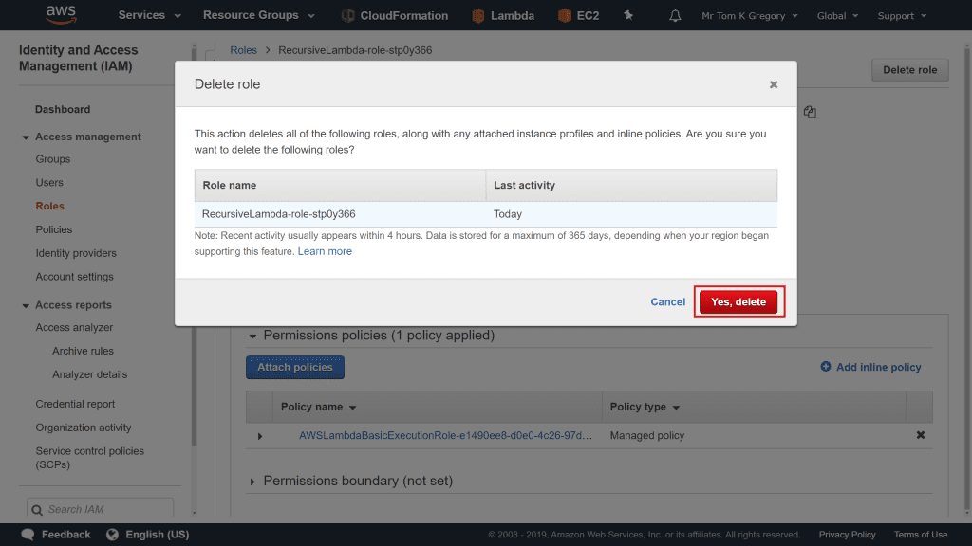Open the EC2 service shortcut
Image resolution: width=972 pixels, height=546 pixels.
580,16
